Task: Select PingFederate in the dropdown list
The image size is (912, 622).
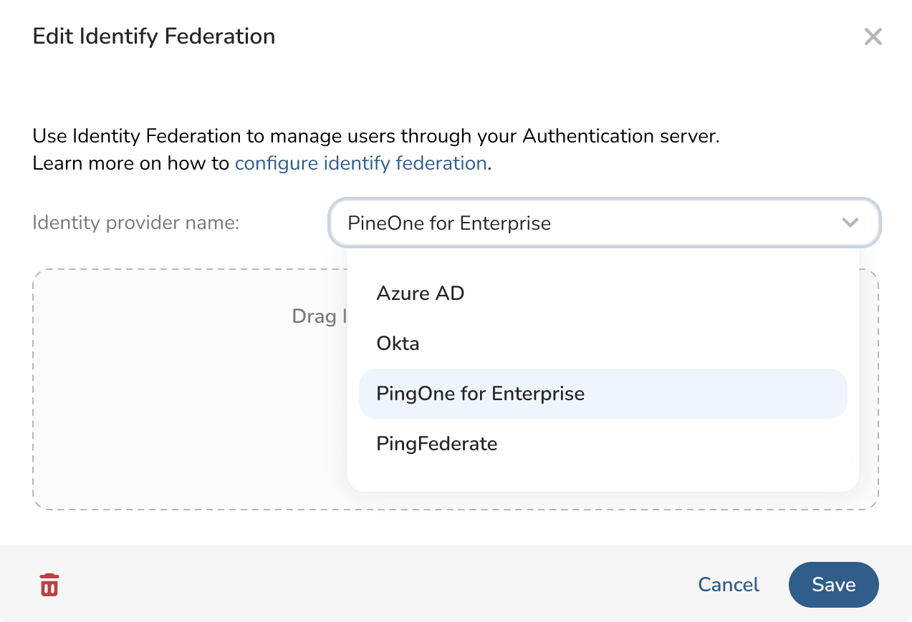Action: pos(437,444)
